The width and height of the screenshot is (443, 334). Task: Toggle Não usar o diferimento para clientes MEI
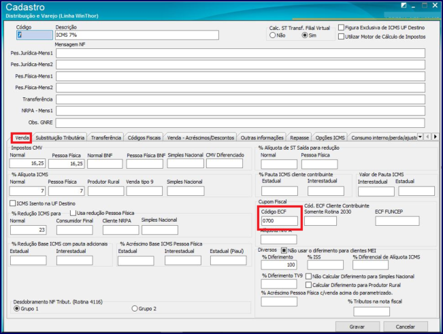284,250
